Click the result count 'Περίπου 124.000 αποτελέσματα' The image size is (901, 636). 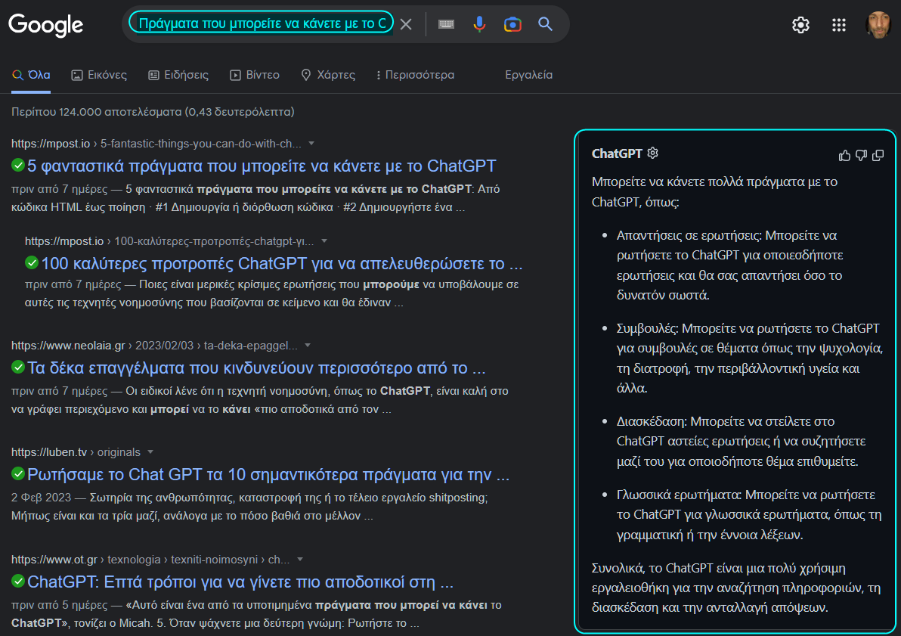tap(153, 112)
